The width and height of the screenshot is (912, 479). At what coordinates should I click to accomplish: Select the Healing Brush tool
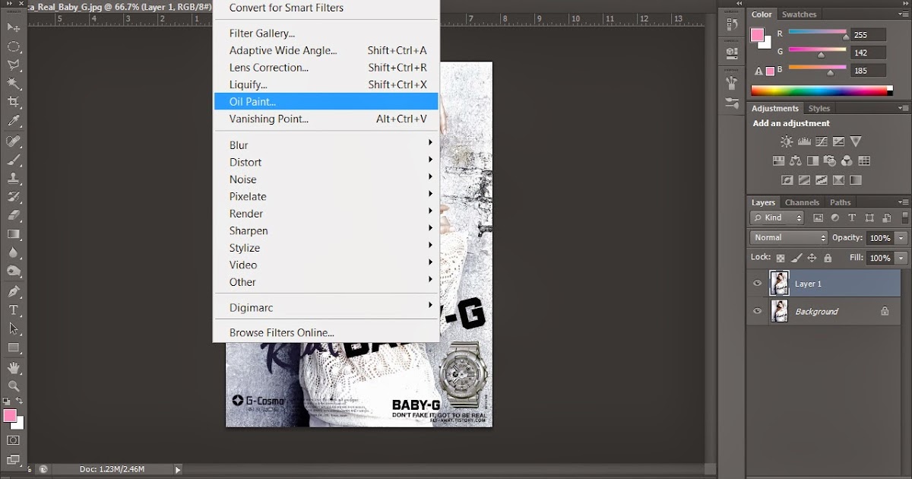14,142
